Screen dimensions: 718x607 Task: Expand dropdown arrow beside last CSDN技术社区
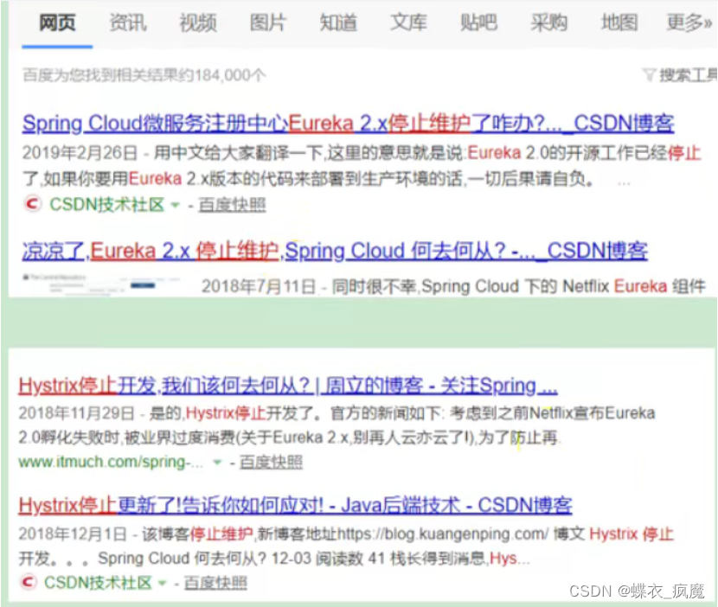(x=162, y=583)
